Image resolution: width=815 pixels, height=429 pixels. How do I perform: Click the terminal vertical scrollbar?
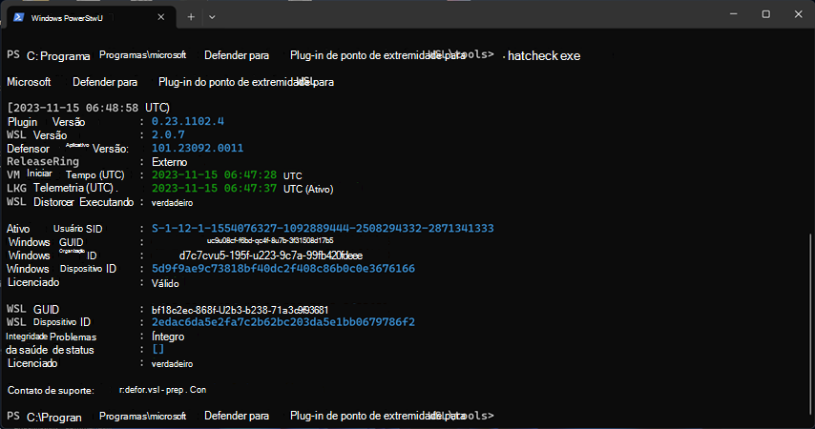click(811, 322)
